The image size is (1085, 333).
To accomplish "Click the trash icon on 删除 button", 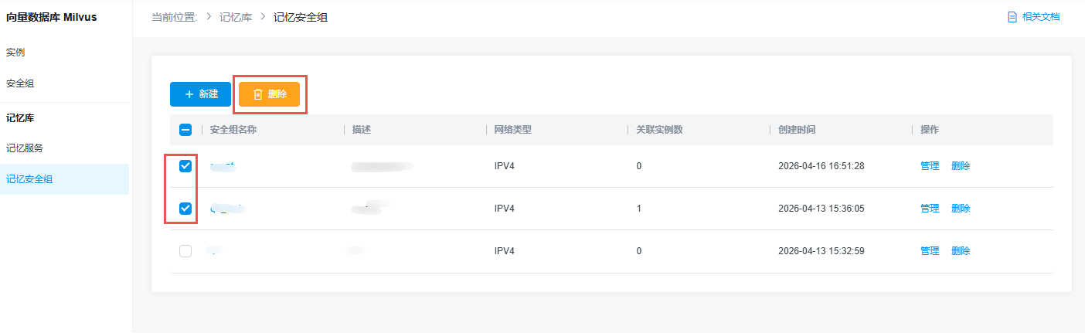I will (258, 94).
